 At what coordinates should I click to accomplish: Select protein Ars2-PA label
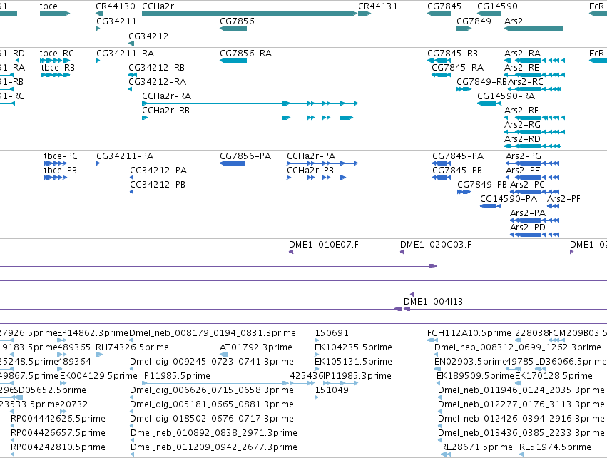click(528, 213)
